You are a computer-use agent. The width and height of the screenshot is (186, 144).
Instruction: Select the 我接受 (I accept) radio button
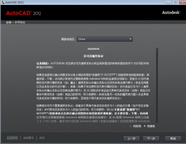coord(145,126)
